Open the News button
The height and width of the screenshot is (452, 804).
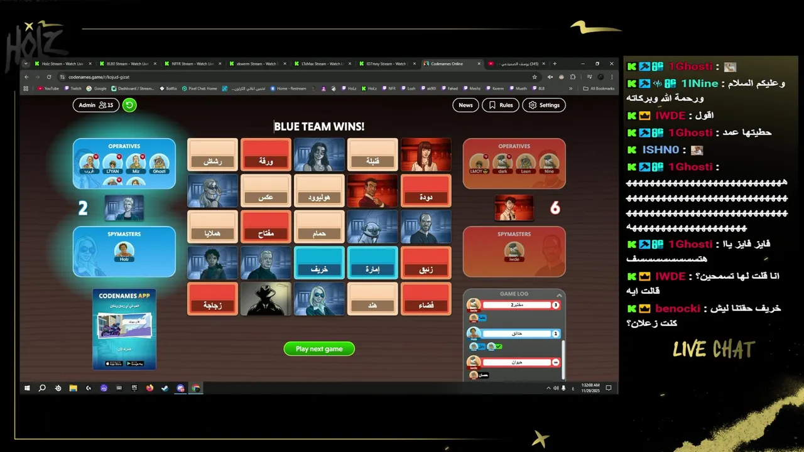[465, 105]
